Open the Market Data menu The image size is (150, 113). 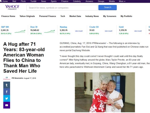click(75, 16)
